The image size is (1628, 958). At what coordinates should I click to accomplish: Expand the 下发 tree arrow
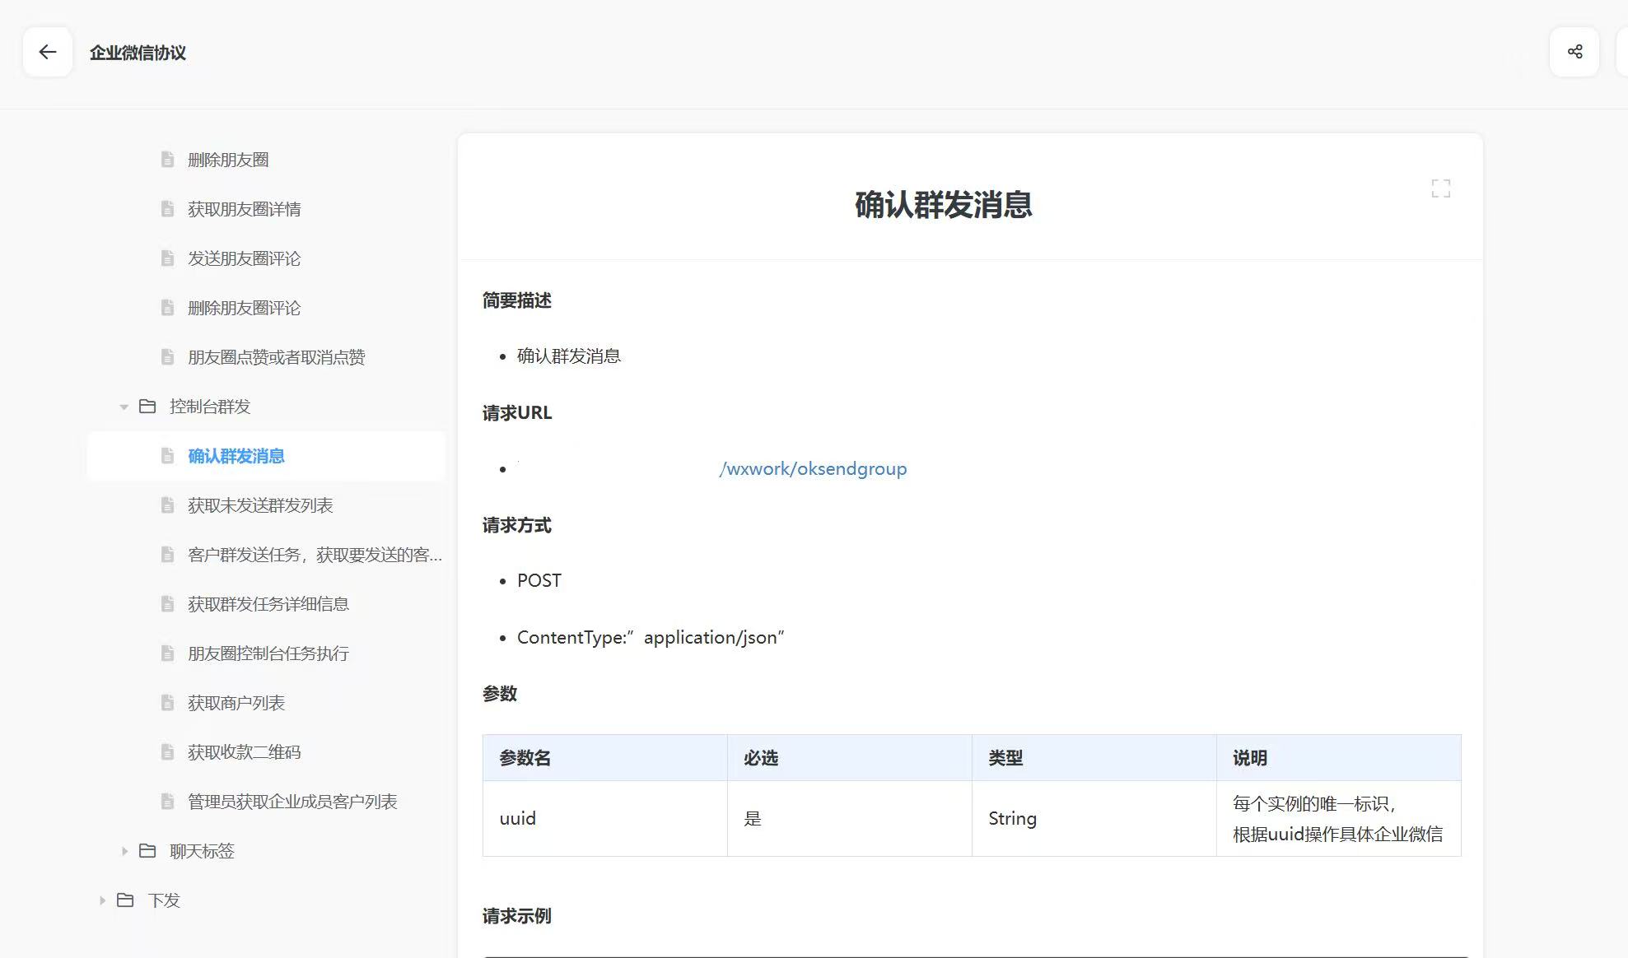[x=102, y=900]
